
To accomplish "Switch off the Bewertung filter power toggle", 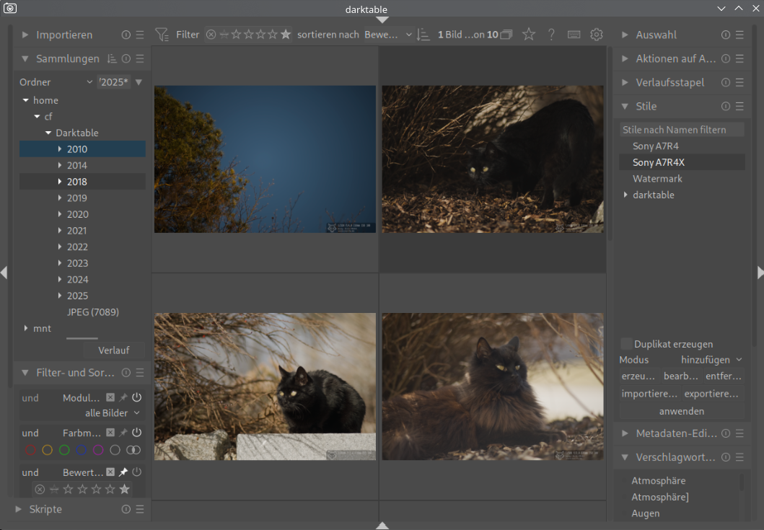I will (x=136, y=472).
